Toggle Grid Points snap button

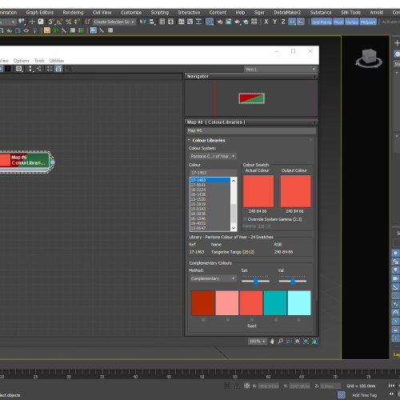click(x=322, y=22)
